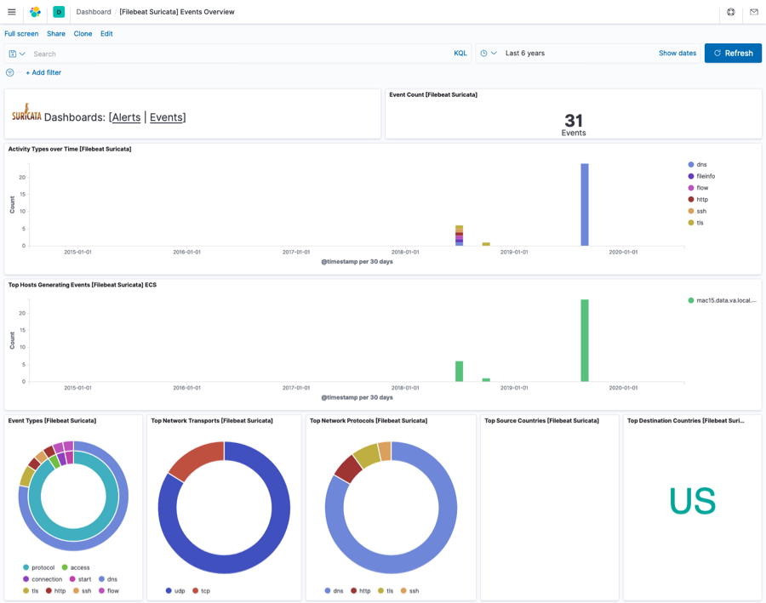Click the Elastic logo icon
Screen dimensions: 766x603
(35, 12)
